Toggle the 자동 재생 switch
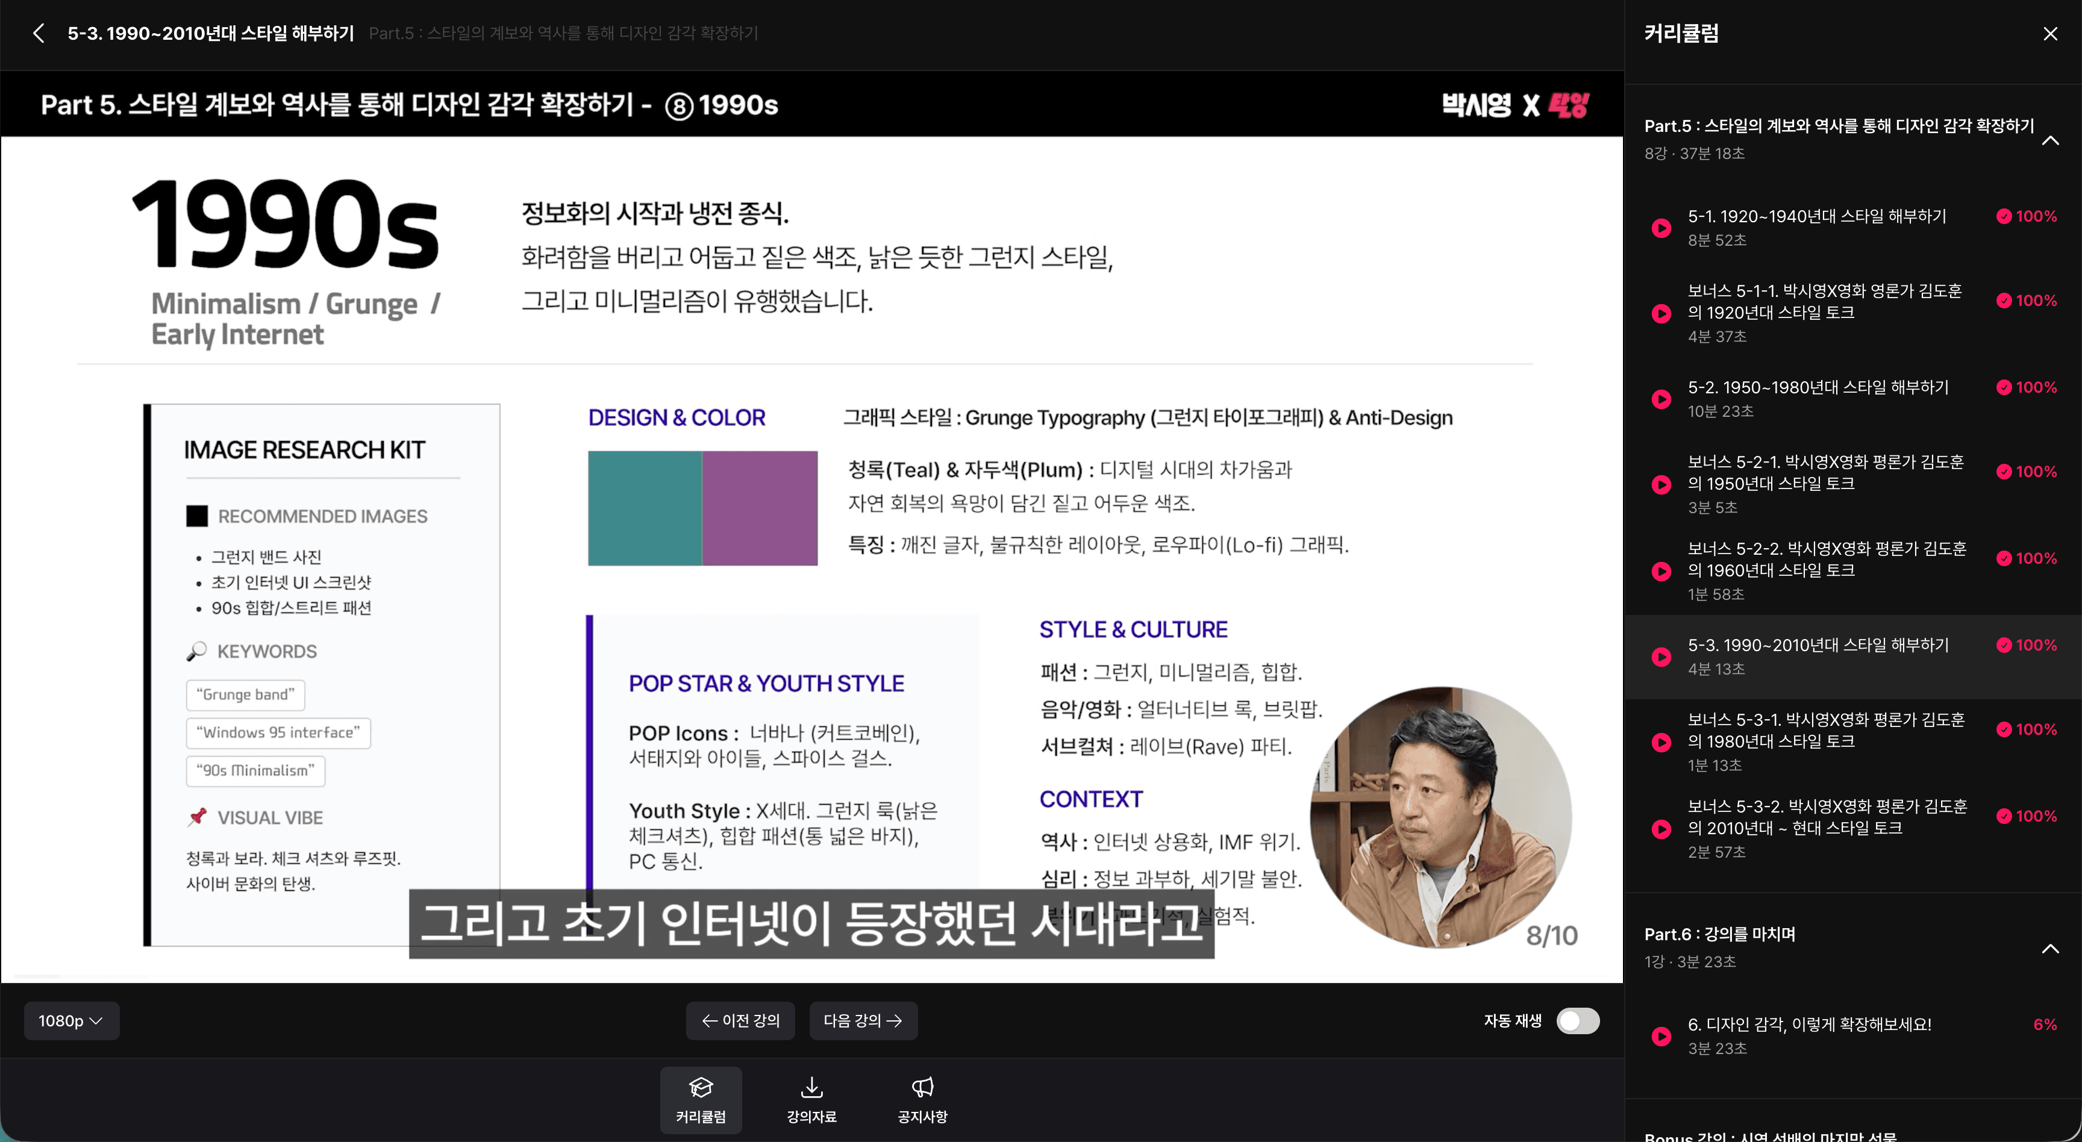This screenshot has width=2082, height=1142. (1578, 1021)
